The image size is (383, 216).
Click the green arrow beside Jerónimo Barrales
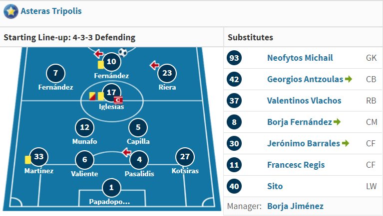[346, 143]
